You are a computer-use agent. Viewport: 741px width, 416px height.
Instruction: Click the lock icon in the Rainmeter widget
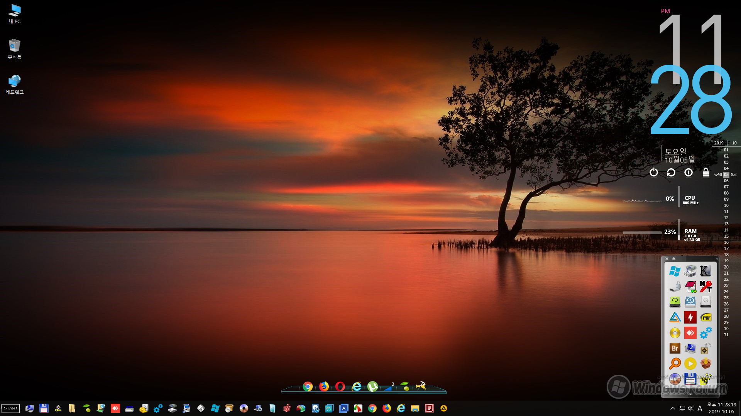click(x=706, y=172)
